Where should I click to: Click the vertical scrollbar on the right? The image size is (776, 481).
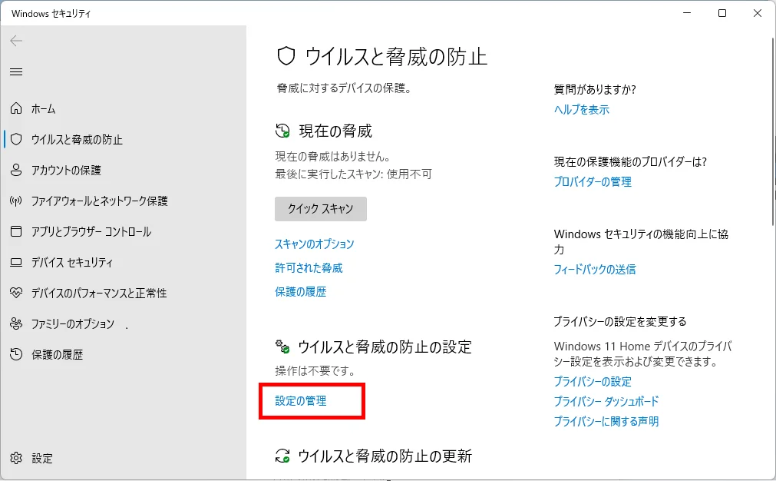[x=771, y=154]
